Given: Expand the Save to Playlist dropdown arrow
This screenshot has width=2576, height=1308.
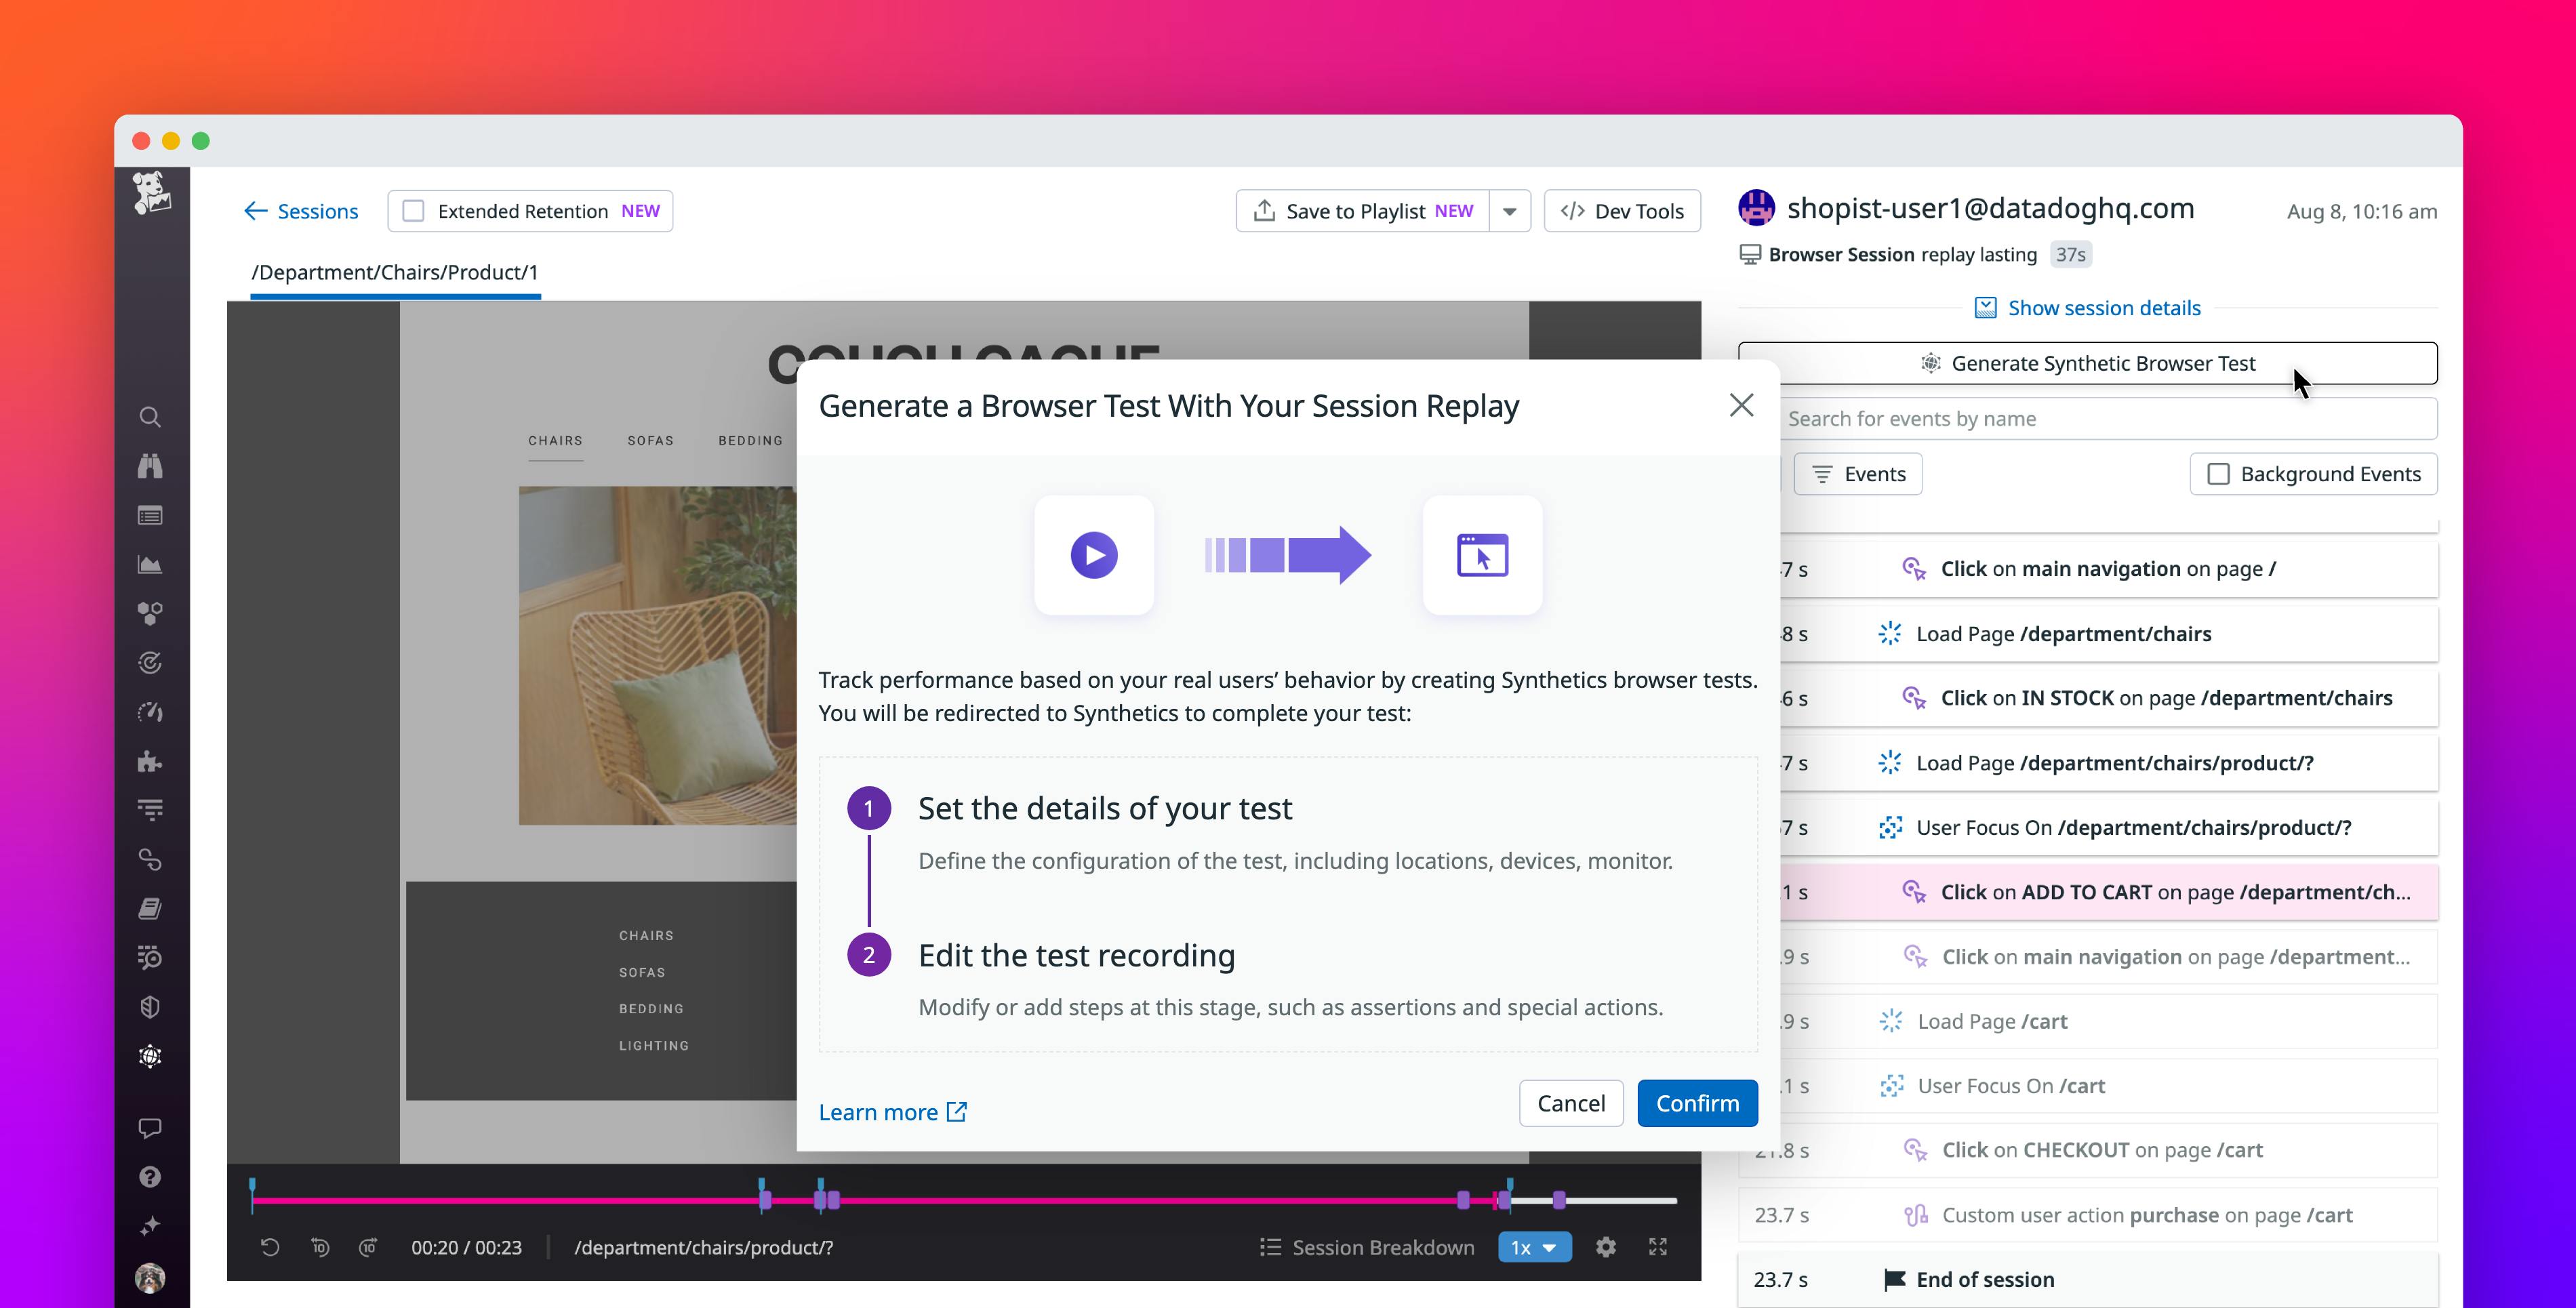Looking at the screenshot, I should click(x=1510, y=211).
